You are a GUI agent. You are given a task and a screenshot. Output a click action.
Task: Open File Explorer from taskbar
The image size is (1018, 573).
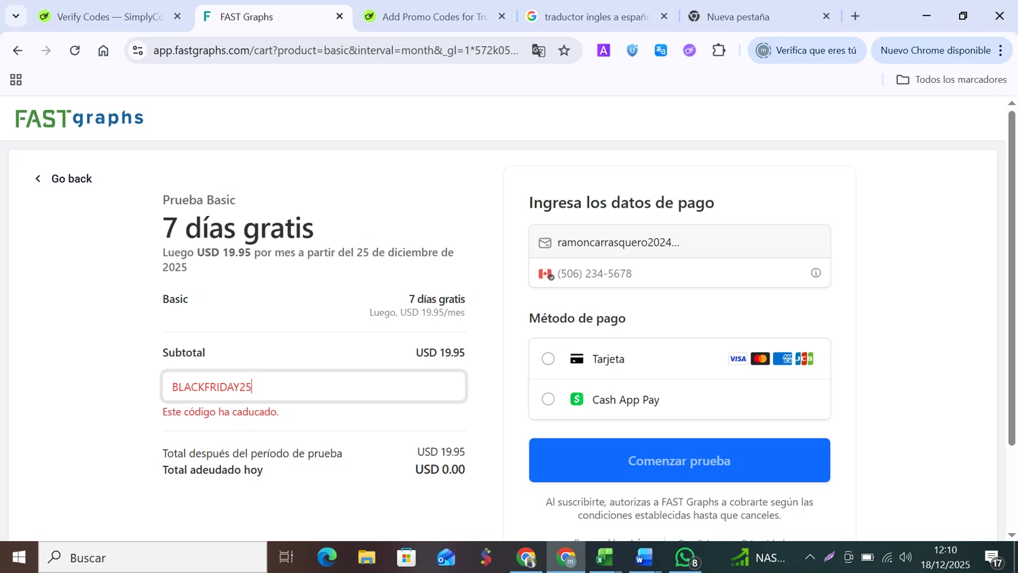366,557
